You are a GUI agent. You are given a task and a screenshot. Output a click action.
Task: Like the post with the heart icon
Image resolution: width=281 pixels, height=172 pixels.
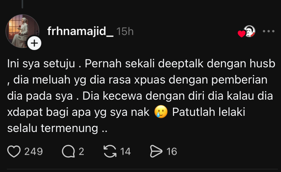point(14,152)
